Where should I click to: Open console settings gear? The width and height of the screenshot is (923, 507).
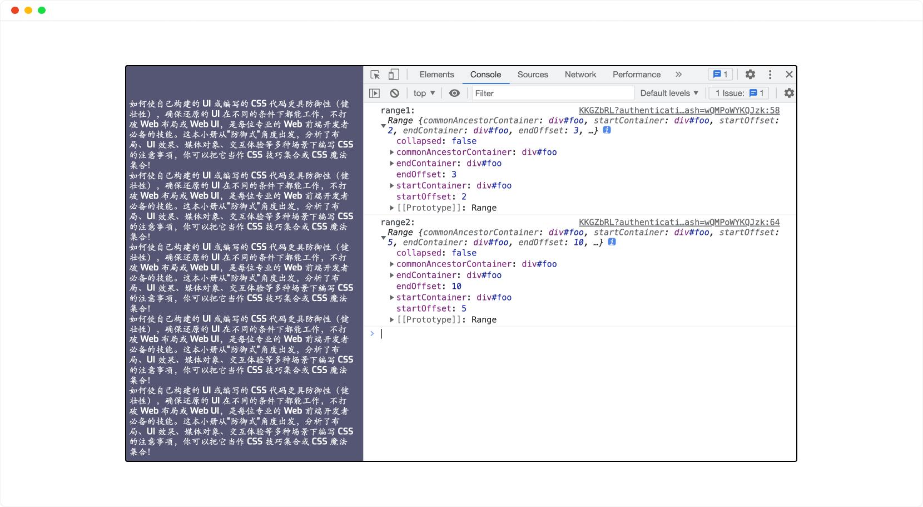pos(789,93)
